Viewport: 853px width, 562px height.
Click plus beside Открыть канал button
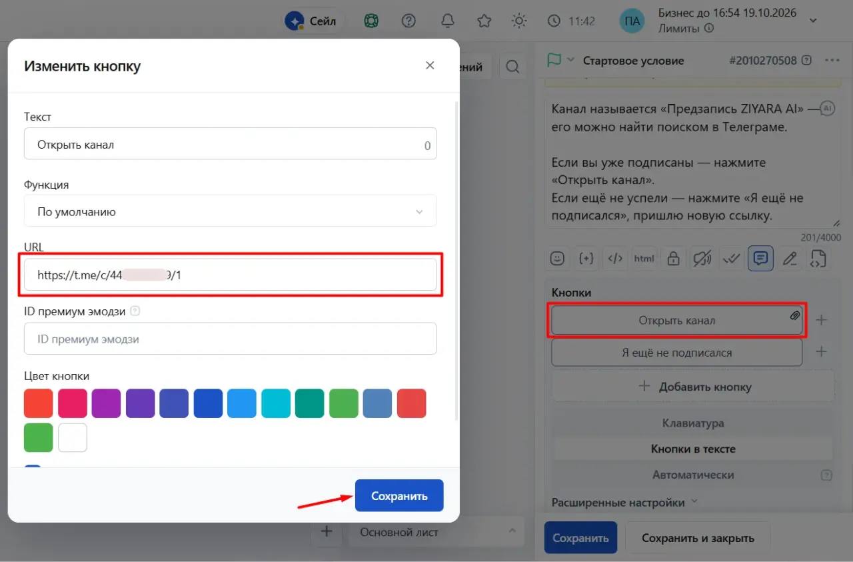(x=821, y=320)
